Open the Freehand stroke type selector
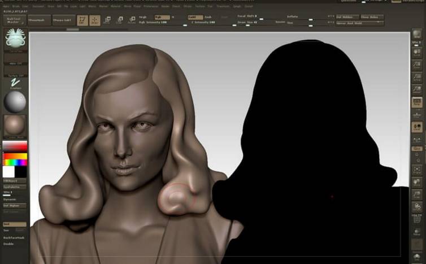The image size is (426, 264). (x=15, y=83)
